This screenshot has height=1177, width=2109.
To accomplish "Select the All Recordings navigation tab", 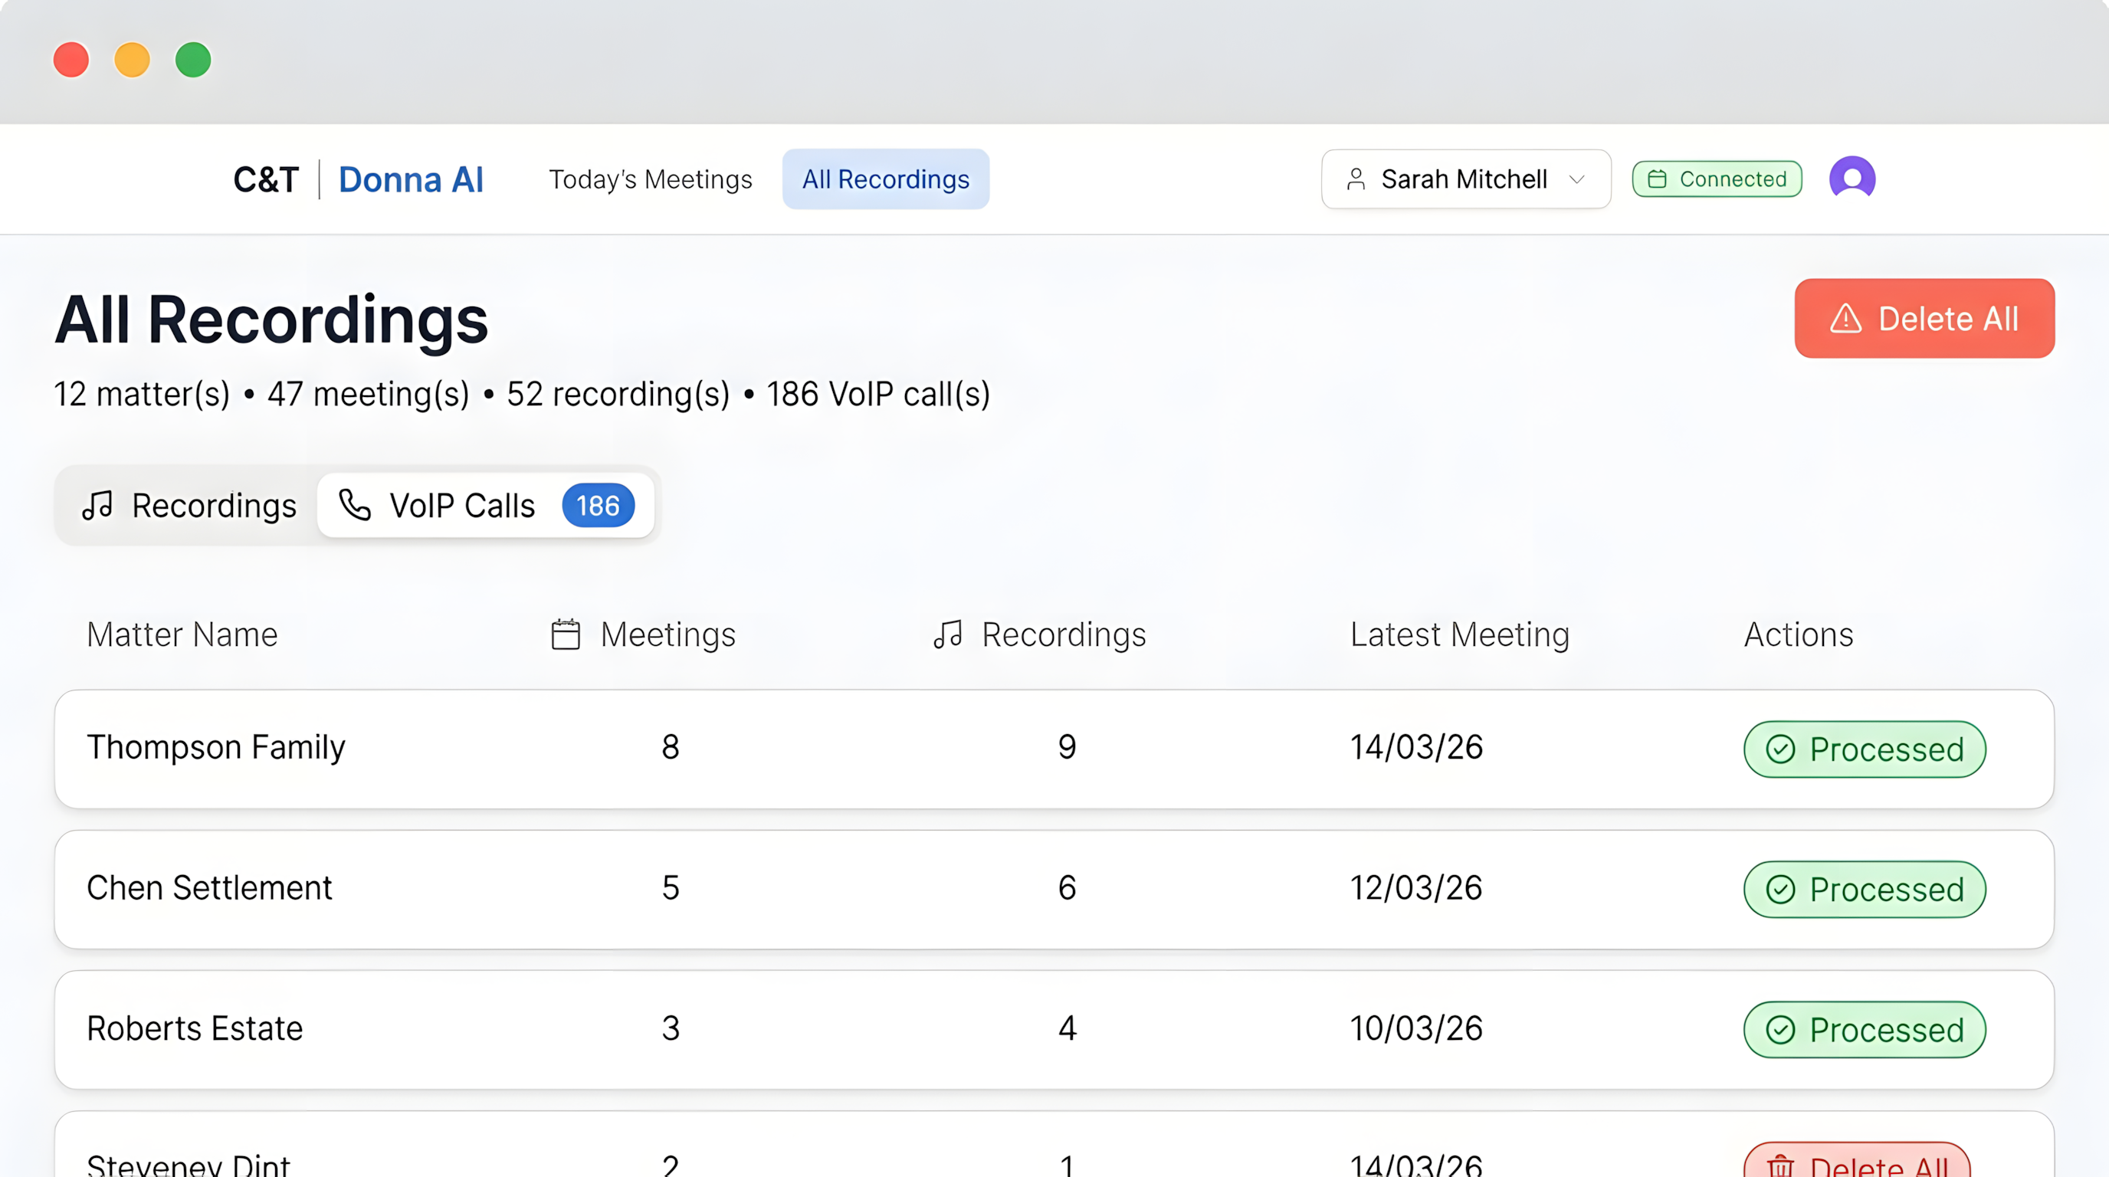I will click(885, 179).
